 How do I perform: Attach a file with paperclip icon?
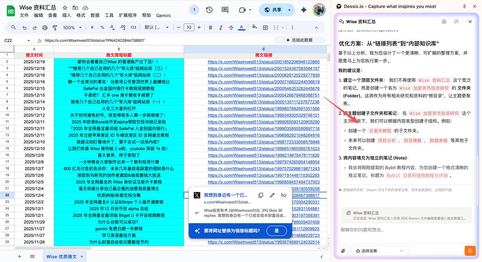[343, 251]
